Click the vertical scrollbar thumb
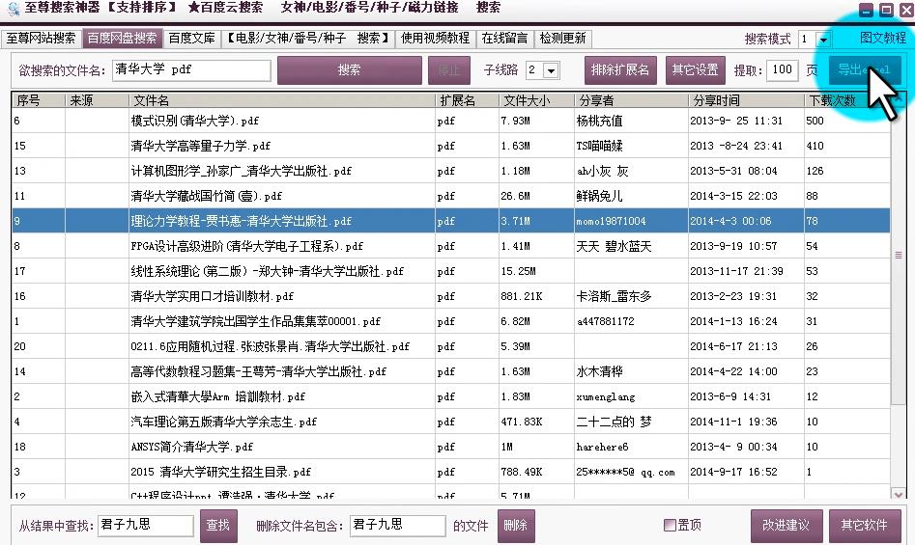 click(x=898, y=255)
